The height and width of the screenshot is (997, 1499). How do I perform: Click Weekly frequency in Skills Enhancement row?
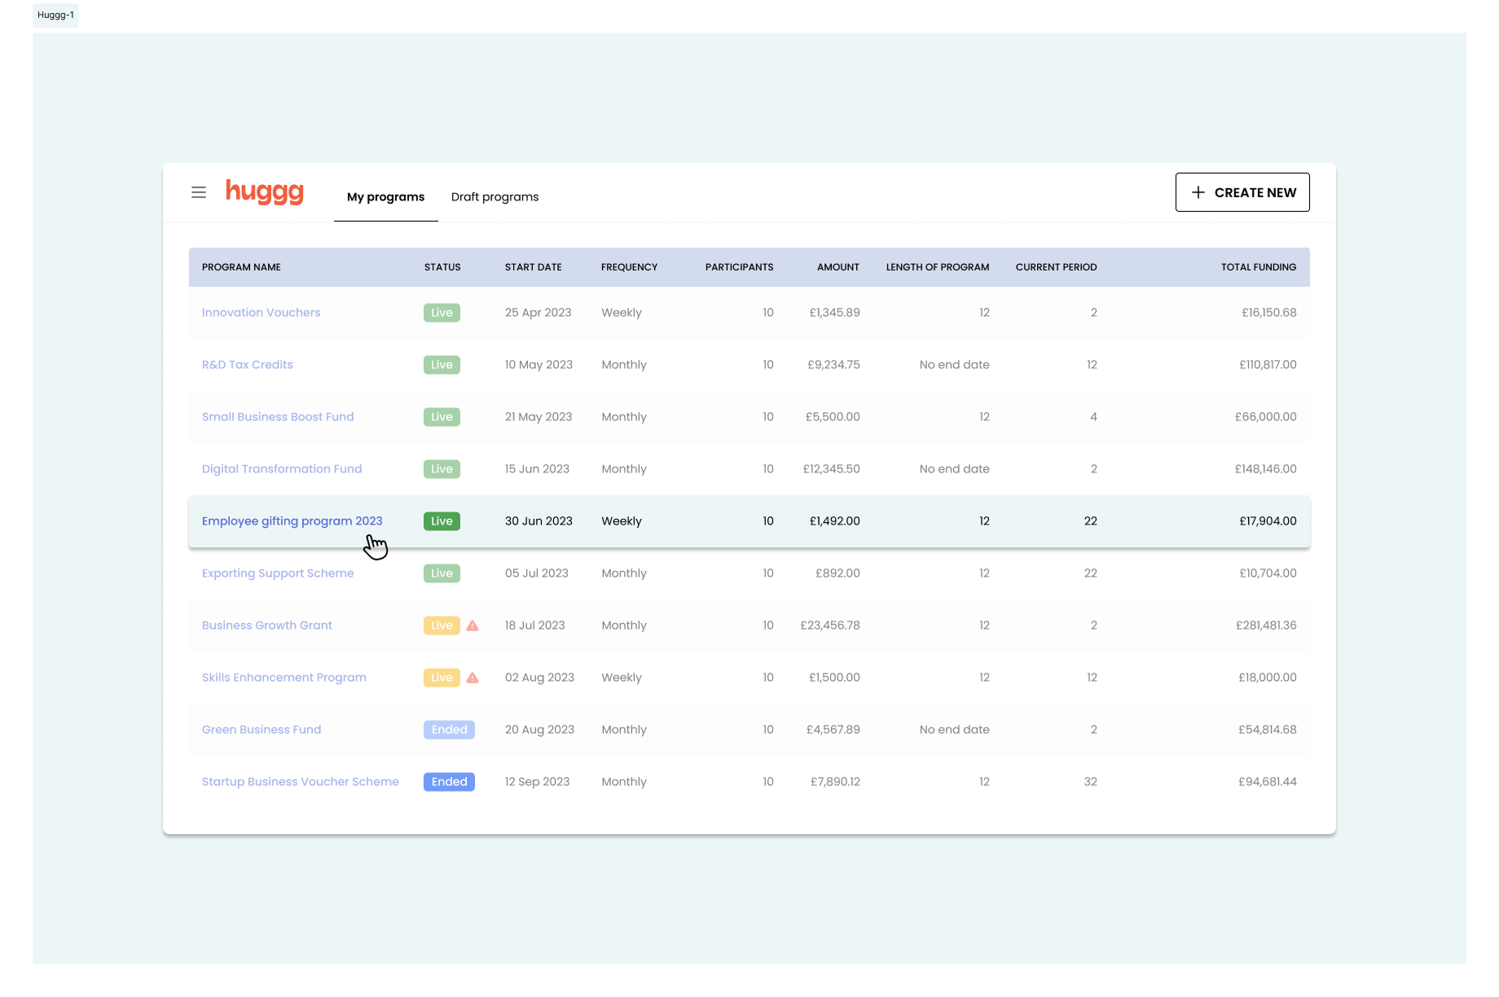(x=622, y=678)
